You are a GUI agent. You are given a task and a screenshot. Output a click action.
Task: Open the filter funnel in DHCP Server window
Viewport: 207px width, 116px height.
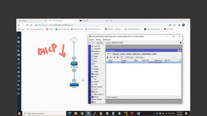point(122,57)
